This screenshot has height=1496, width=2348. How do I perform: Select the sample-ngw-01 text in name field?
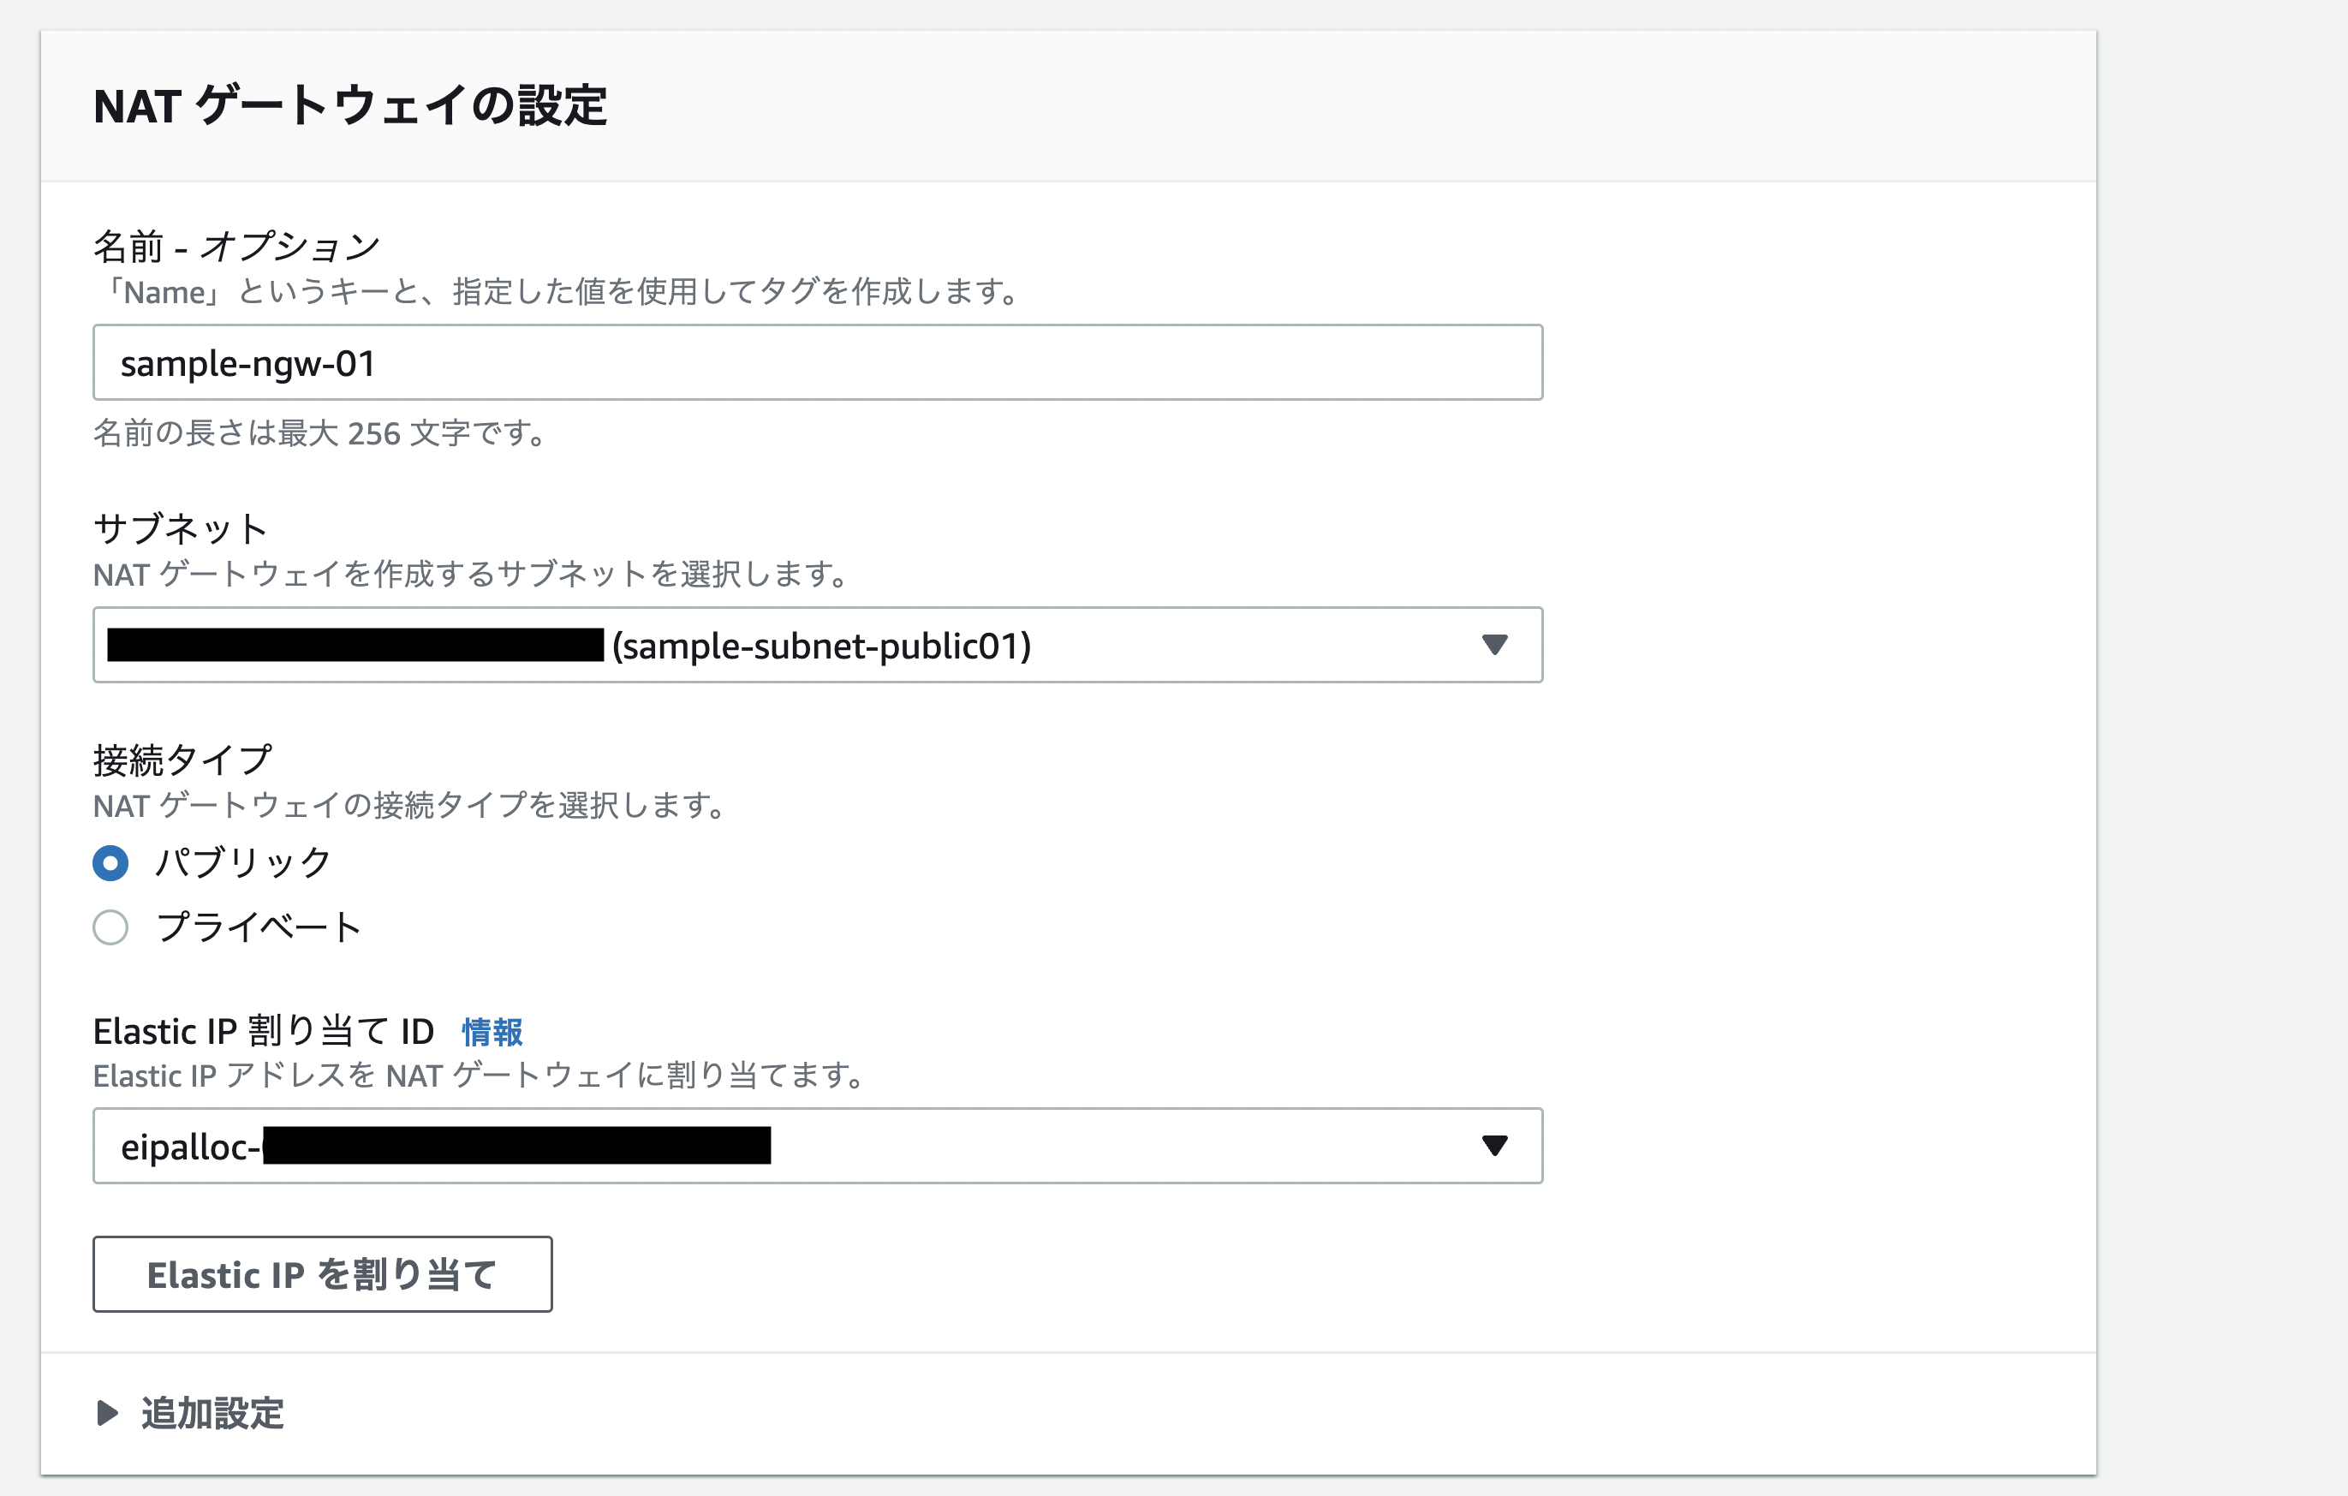247,362
